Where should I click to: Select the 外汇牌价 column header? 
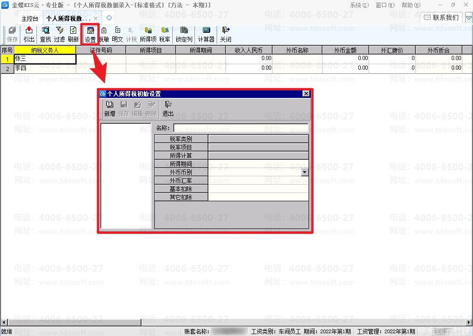tap(392, 50)
